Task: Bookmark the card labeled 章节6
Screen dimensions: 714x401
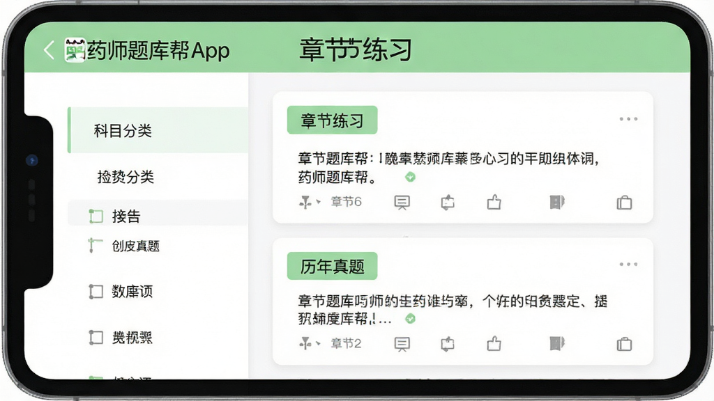Action: (557, 202)
